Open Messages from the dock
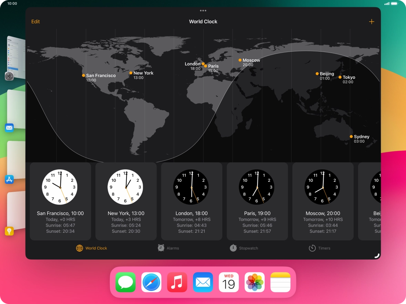406x304 pixels. coord(125,282)
